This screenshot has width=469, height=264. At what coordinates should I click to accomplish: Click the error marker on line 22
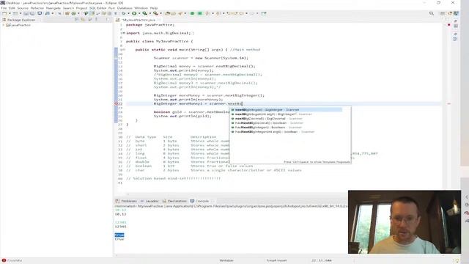pos(117,103)
